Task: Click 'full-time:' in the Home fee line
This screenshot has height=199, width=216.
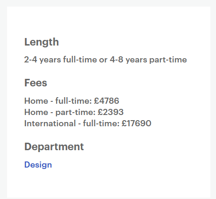Action: point(73,101)
